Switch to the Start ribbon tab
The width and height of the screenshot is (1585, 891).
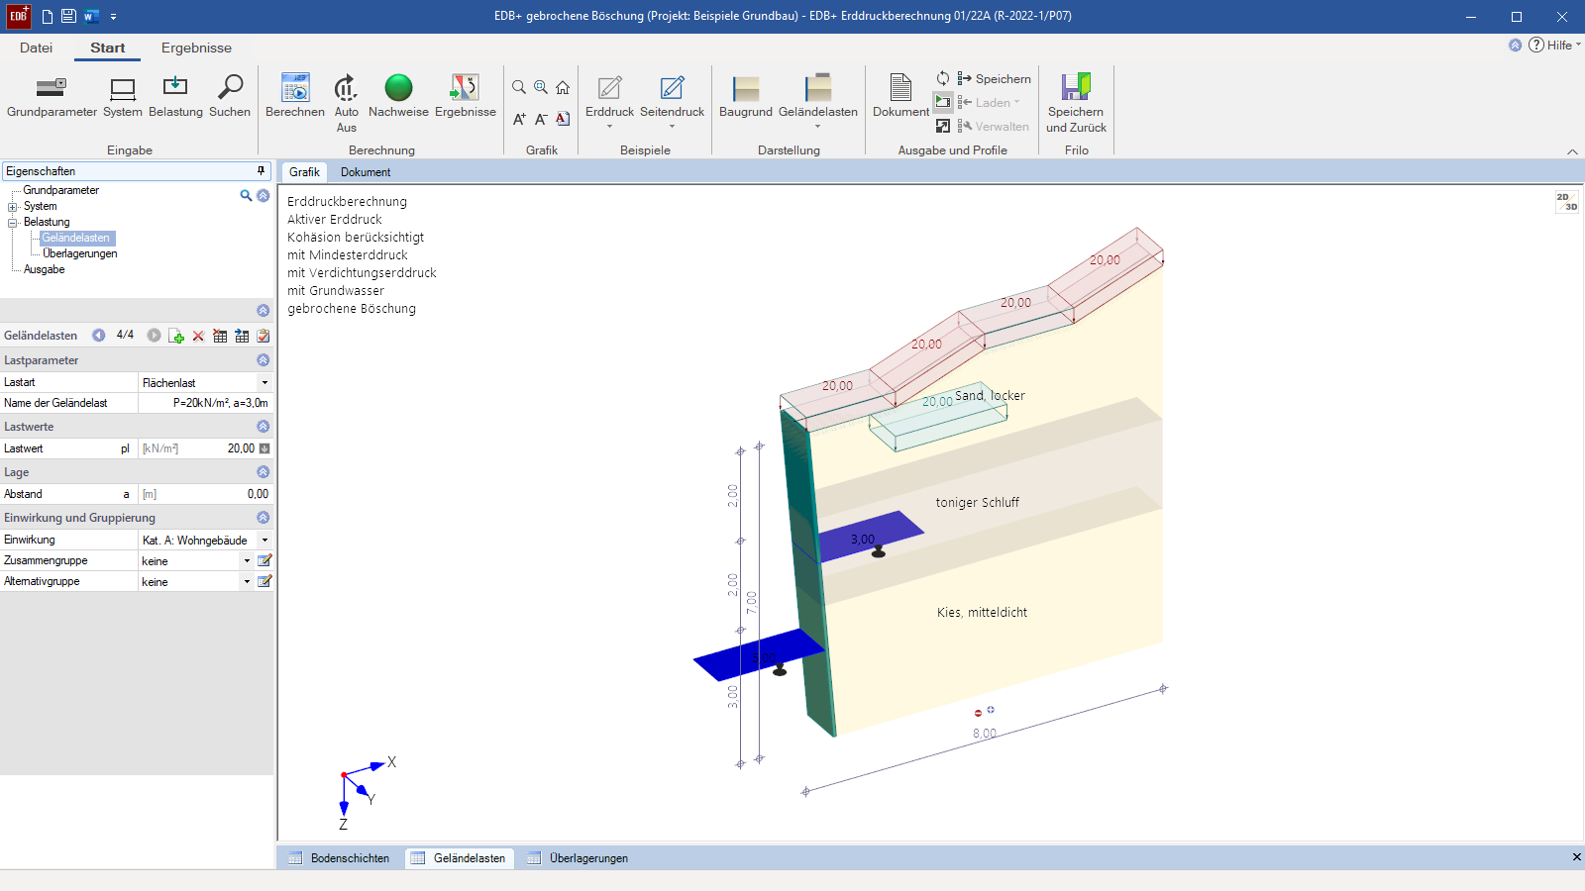coord(108,48)
